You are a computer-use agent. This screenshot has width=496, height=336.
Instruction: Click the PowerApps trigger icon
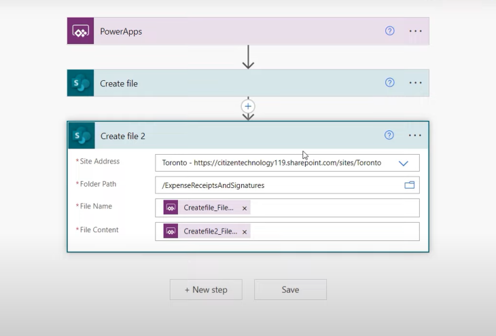pos(80,31)
